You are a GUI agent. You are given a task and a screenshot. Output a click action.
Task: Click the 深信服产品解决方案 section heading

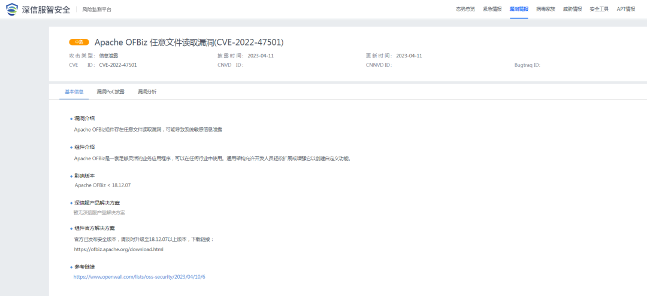click(97, 203)
